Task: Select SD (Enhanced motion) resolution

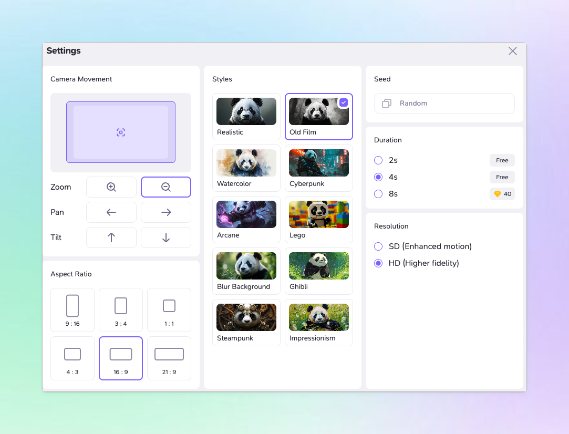Action: point(378,246)
